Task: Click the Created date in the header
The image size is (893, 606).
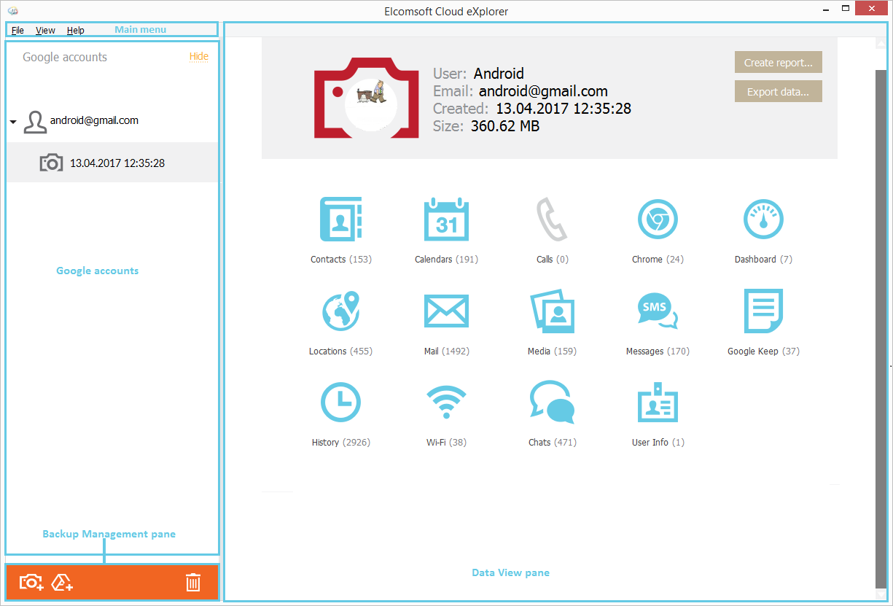Action: pyautogui.click(x=564, y=109)
